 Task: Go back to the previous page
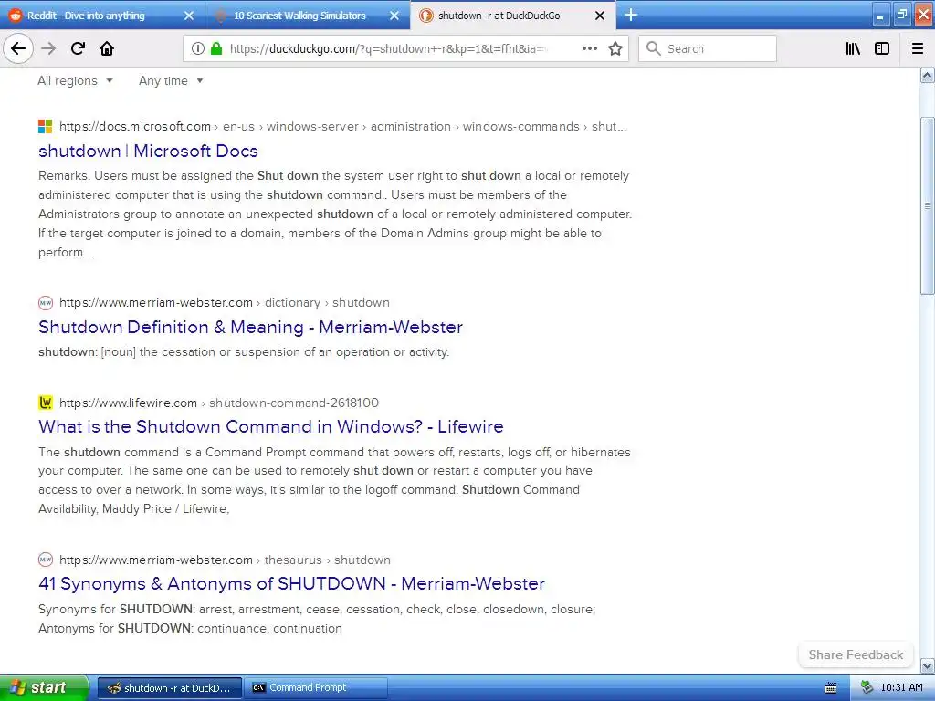coord(18,49)
